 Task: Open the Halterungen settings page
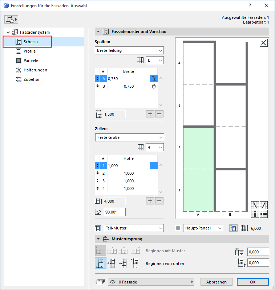point(32,70)
